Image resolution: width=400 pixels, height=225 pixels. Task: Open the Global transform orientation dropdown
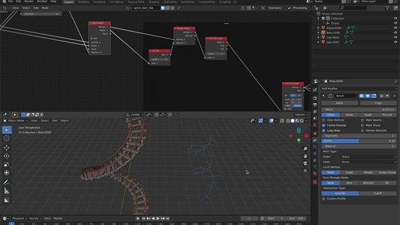tap(135, 115)
